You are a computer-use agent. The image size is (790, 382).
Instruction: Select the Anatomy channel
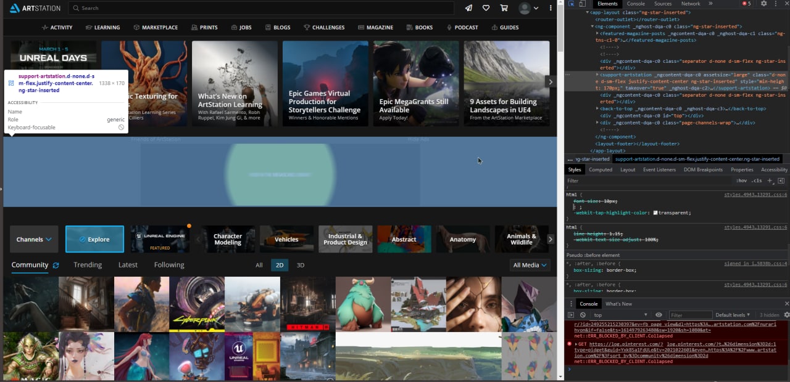(x=463, y=239)
